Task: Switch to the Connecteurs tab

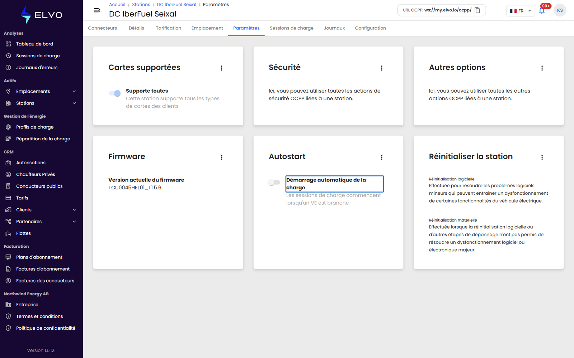Action: (102, 28)
